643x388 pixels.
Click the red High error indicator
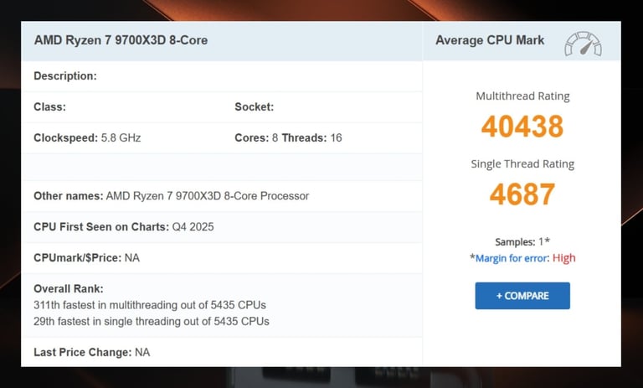point(563,258)
